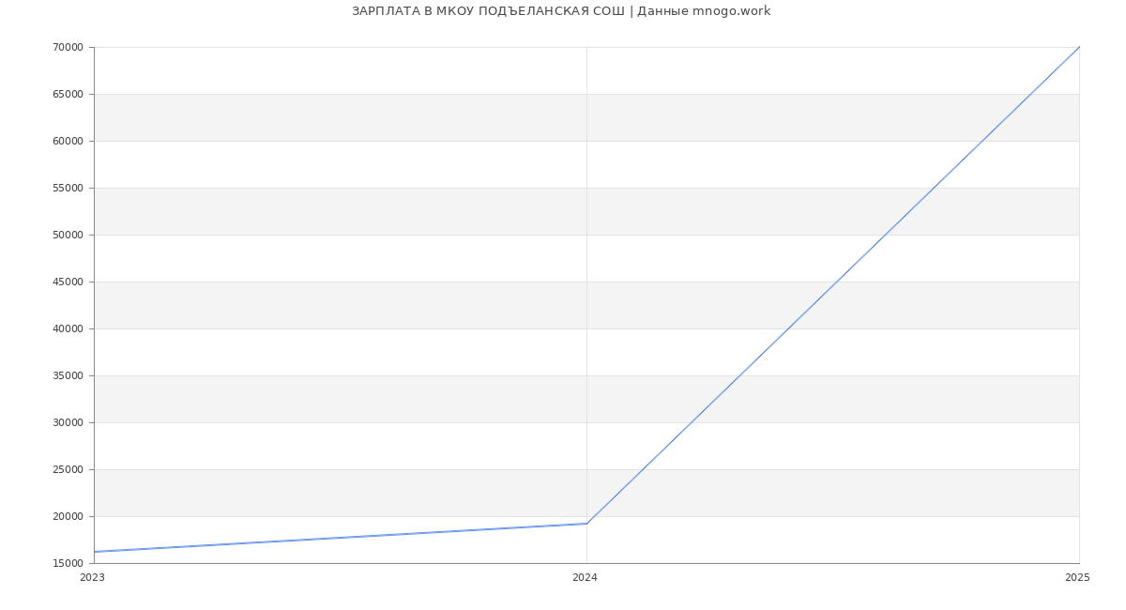Click the 2025 x-axis label

click(1077, 578)
